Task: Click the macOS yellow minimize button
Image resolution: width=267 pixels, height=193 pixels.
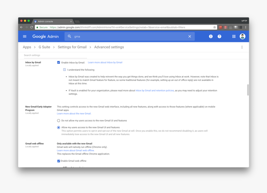Action: (25, 21)
